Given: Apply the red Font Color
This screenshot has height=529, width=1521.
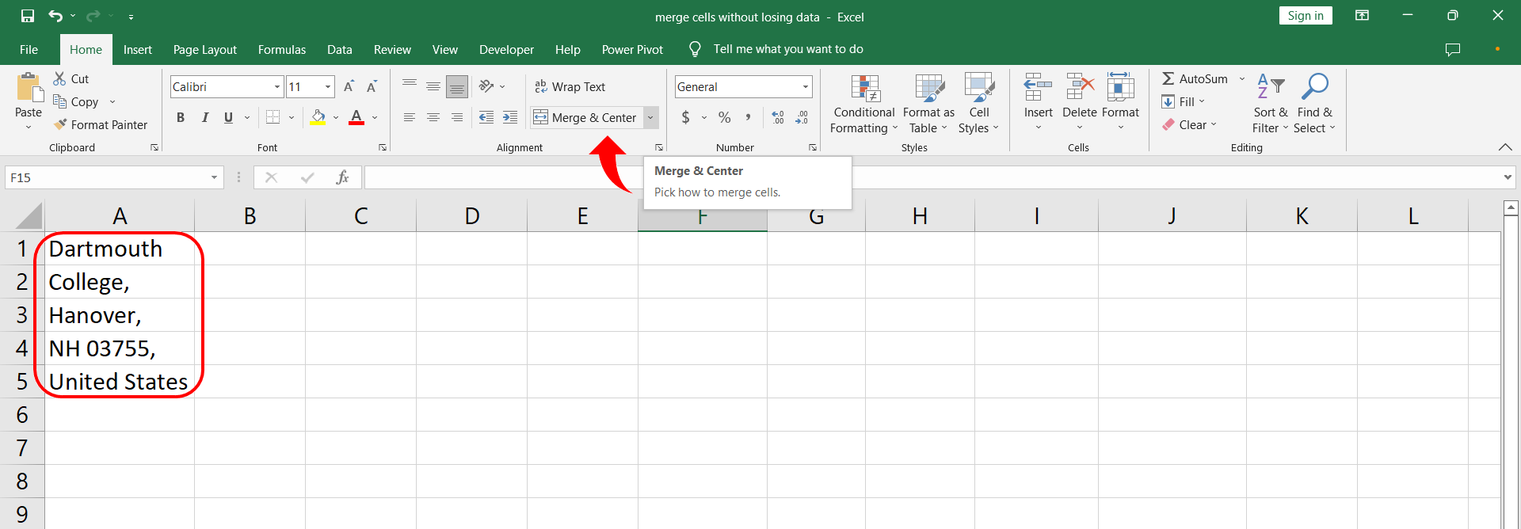Looking at the screenshot, I should (356, 117).
